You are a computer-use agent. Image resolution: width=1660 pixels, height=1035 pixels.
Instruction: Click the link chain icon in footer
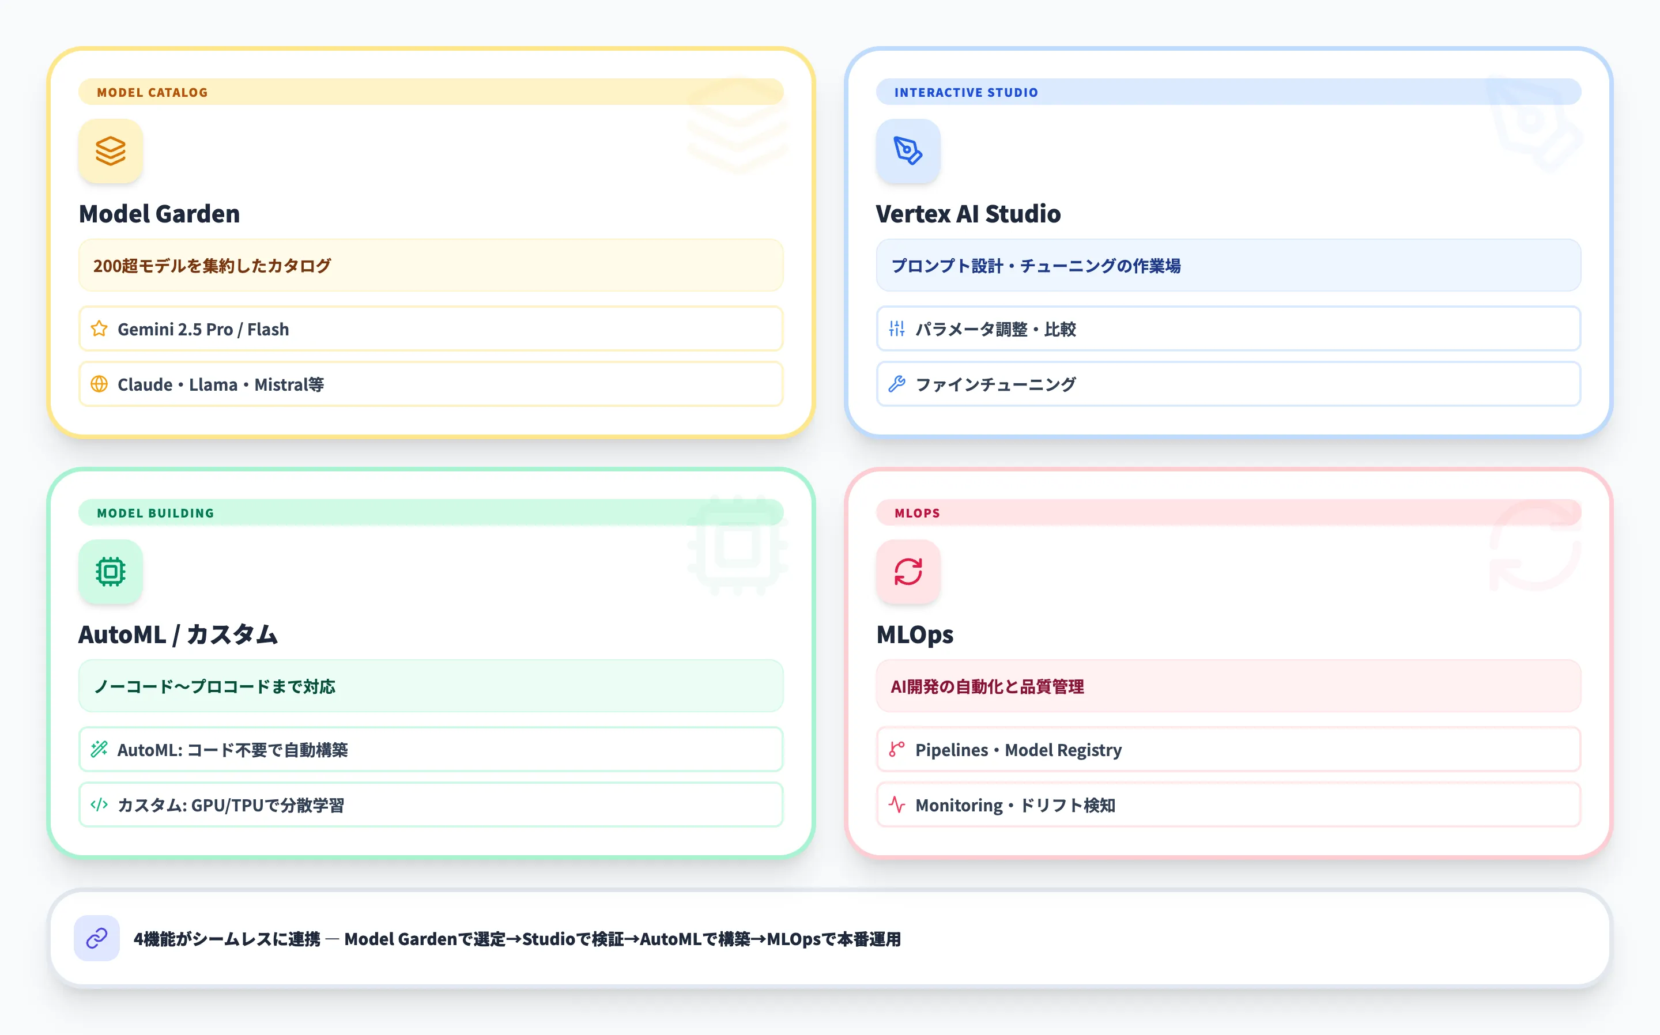click(x=96, y=938)
